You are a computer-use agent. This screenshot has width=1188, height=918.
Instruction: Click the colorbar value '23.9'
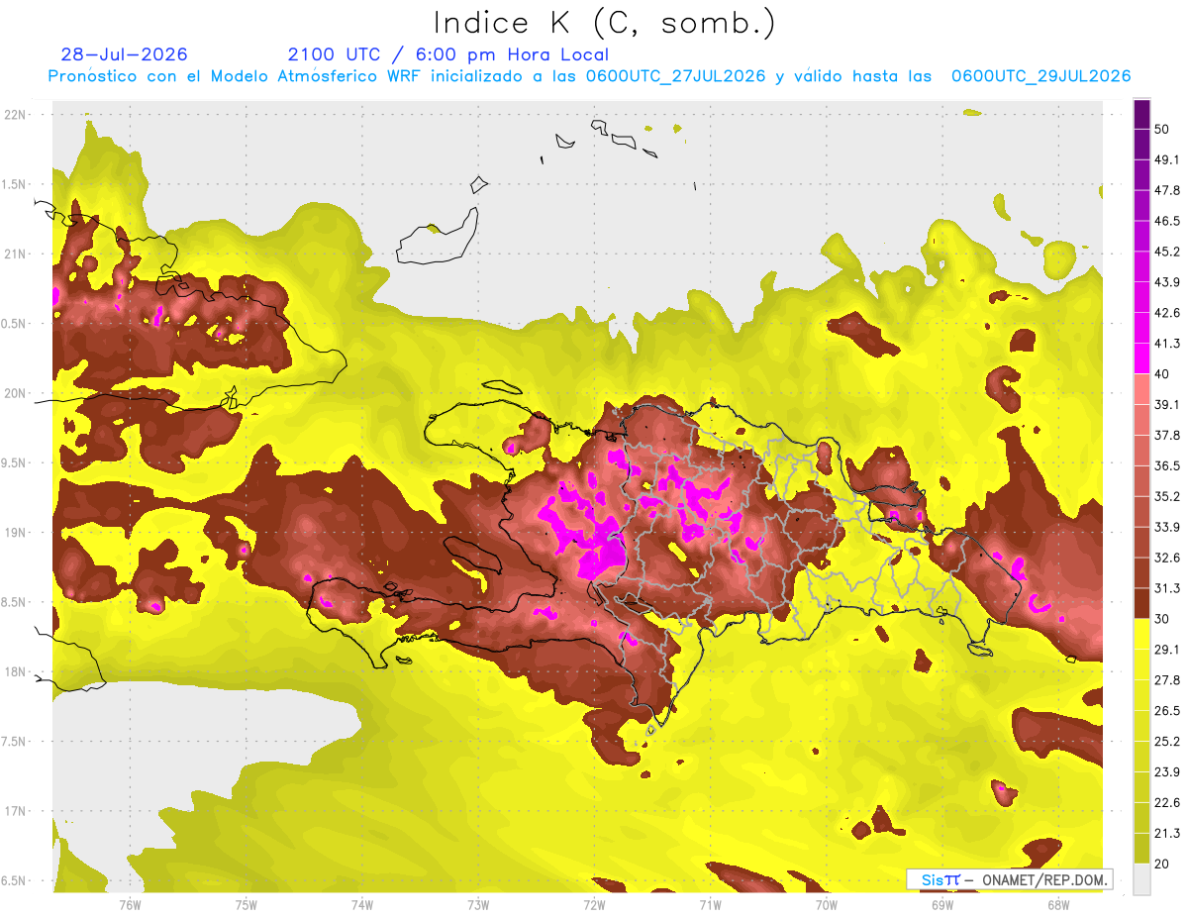(x=1167, y=772)
